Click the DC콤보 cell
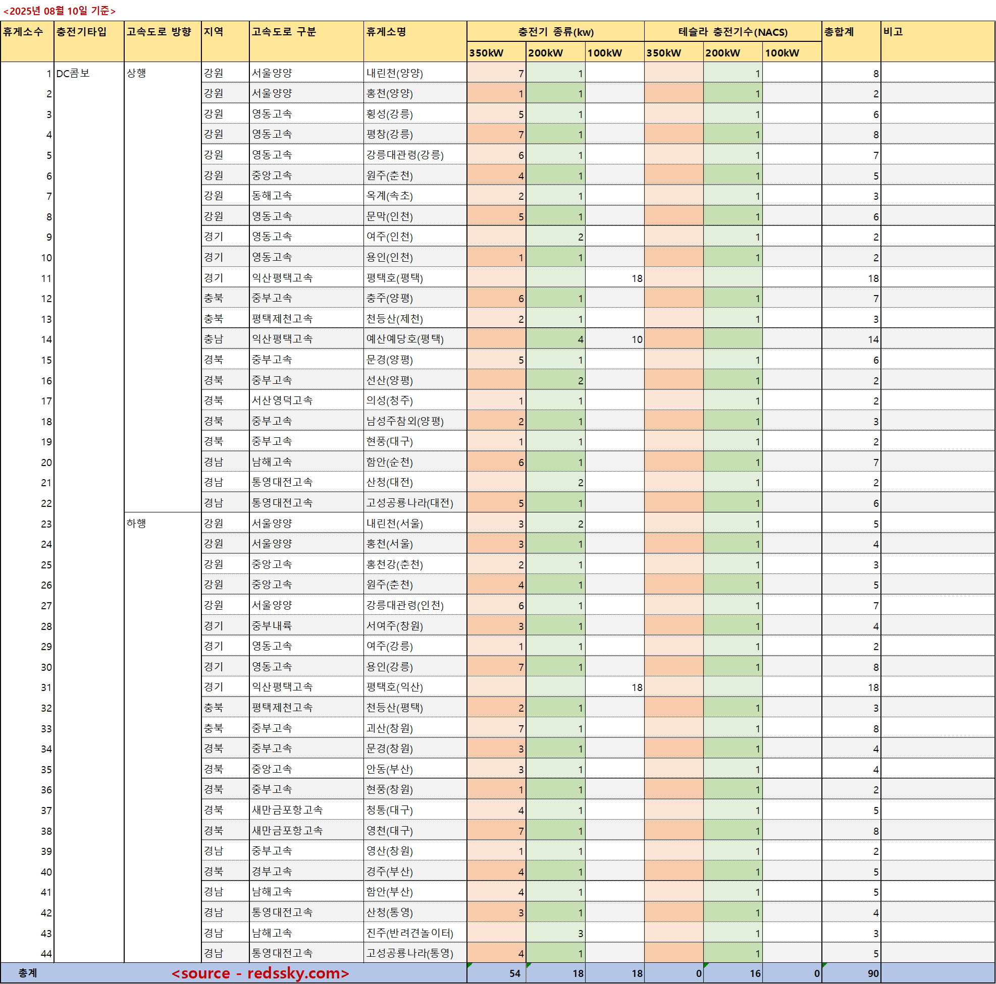The width and height of the screenshot is (996, 984). click(x=73, y=73)
